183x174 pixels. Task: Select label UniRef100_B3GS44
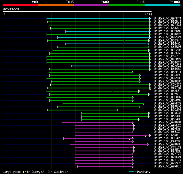click(168, 41)
